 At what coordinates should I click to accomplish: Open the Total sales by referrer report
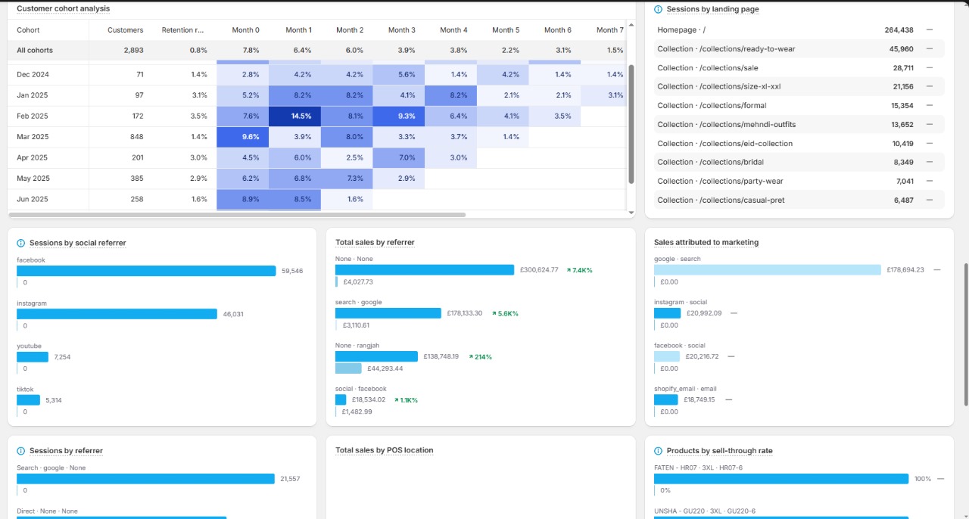375,243
